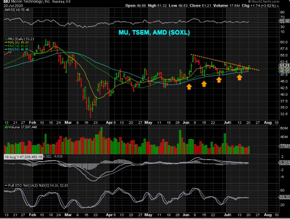Click the yellow MA(10) line swatch
Screen dimensions: 290x219
coord(6,43)
